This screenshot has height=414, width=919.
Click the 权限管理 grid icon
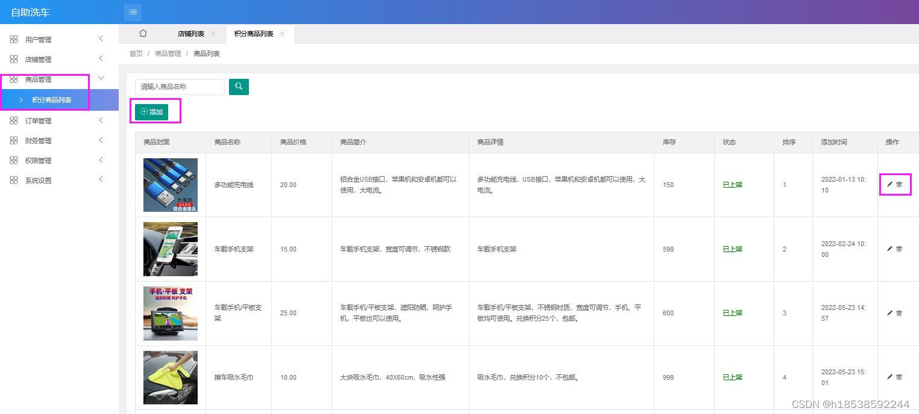pyautogui.click(x=14, y=160)
